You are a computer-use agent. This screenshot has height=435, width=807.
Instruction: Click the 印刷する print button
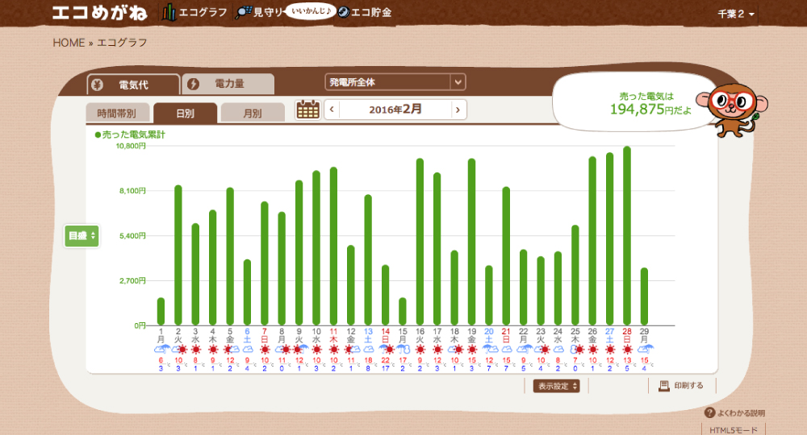tap(681, 386)
